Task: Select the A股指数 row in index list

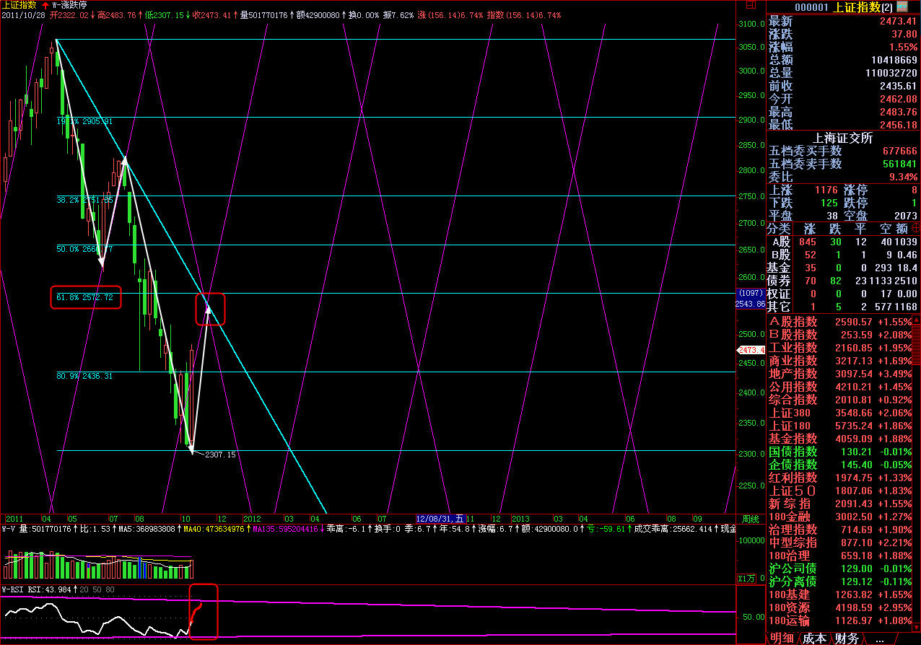Action: point(793,322)
